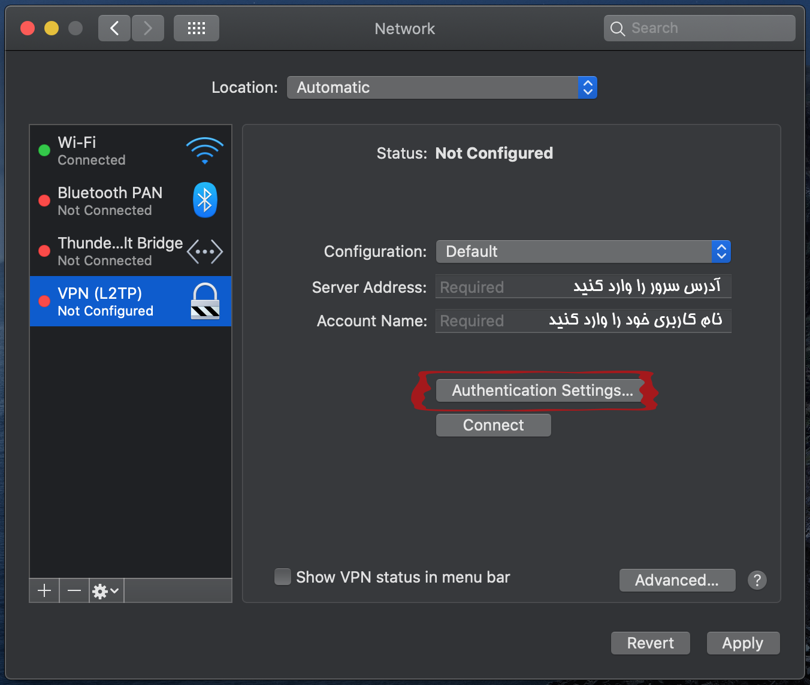Select Wi-Fi service in the list
Screen dimensions: 810x685
131,150
